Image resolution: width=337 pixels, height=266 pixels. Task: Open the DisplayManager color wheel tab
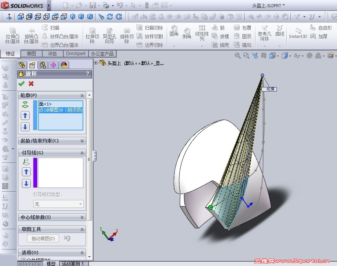(x=63, y=65)
